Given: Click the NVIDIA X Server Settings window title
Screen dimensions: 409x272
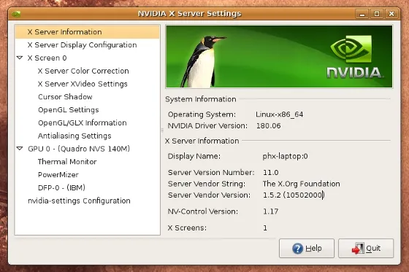Looking at the screenshot, I should pos(190,14).
